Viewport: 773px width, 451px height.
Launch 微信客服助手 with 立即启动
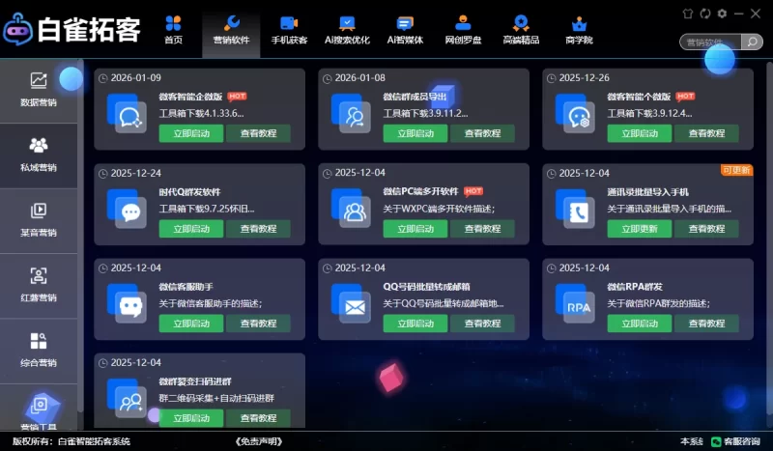(191, 324)
